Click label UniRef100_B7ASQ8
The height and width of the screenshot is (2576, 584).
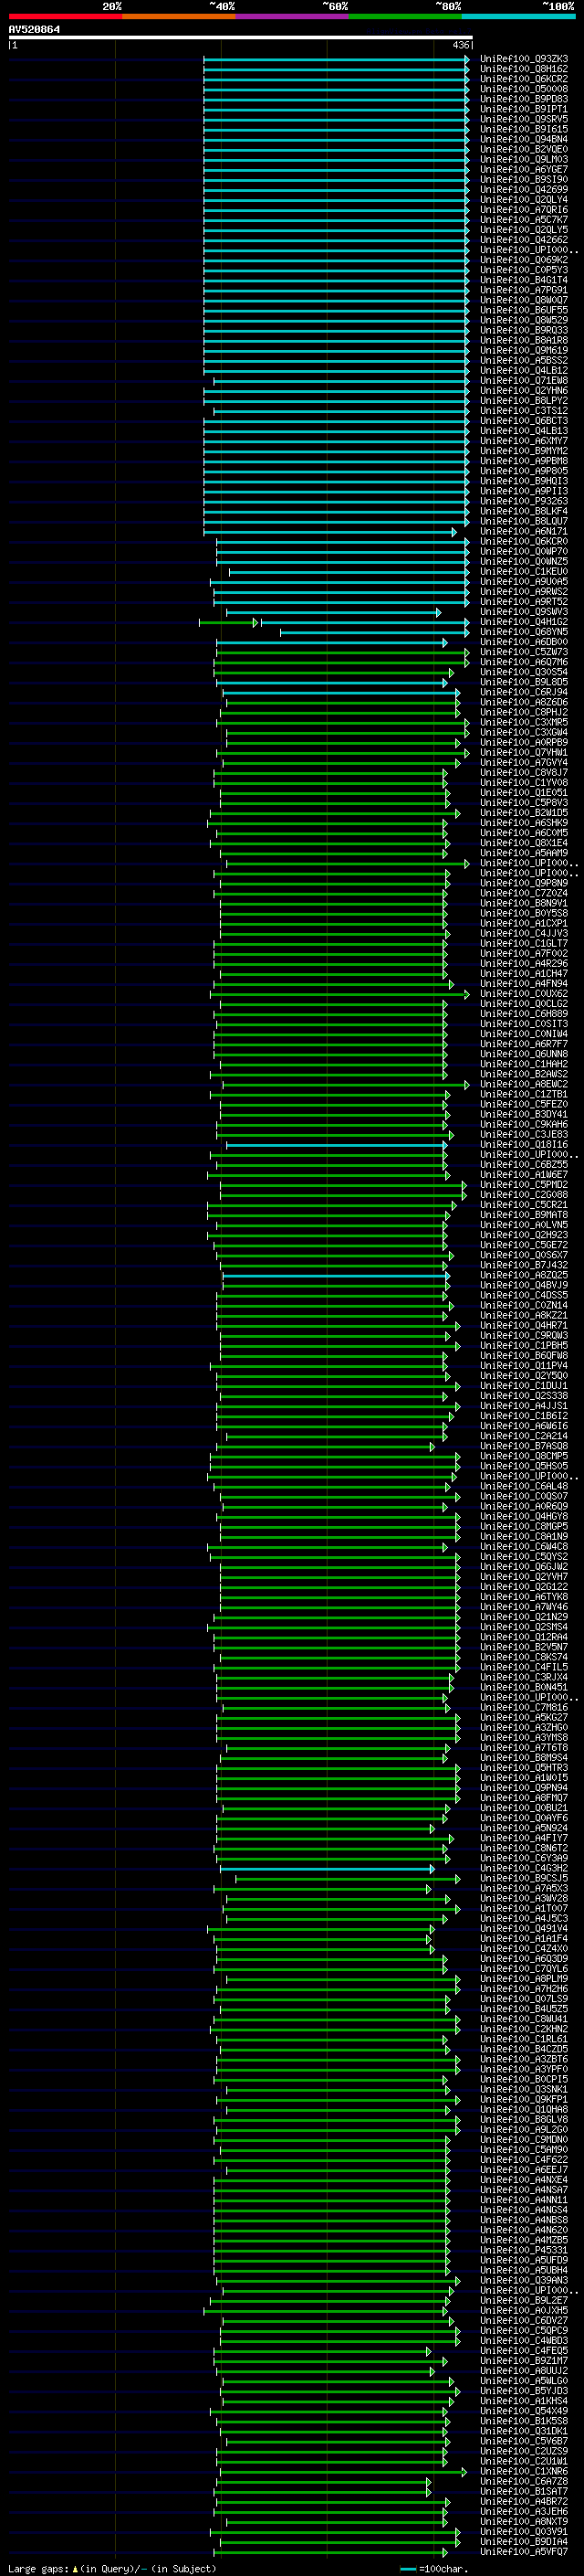pyautogui.click(x=524, y=1446)
